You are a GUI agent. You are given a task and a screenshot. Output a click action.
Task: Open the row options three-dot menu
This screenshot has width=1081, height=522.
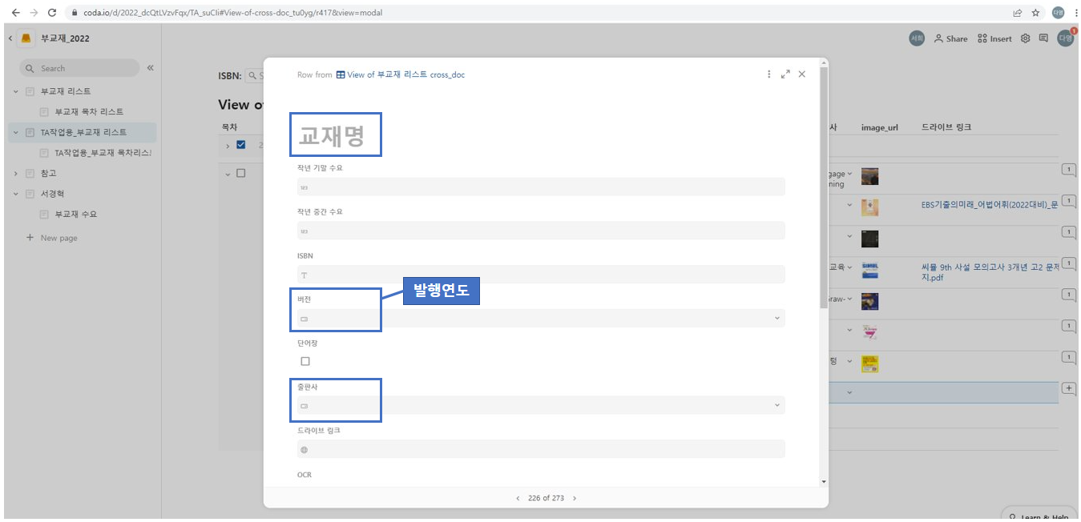coord(768,74)
